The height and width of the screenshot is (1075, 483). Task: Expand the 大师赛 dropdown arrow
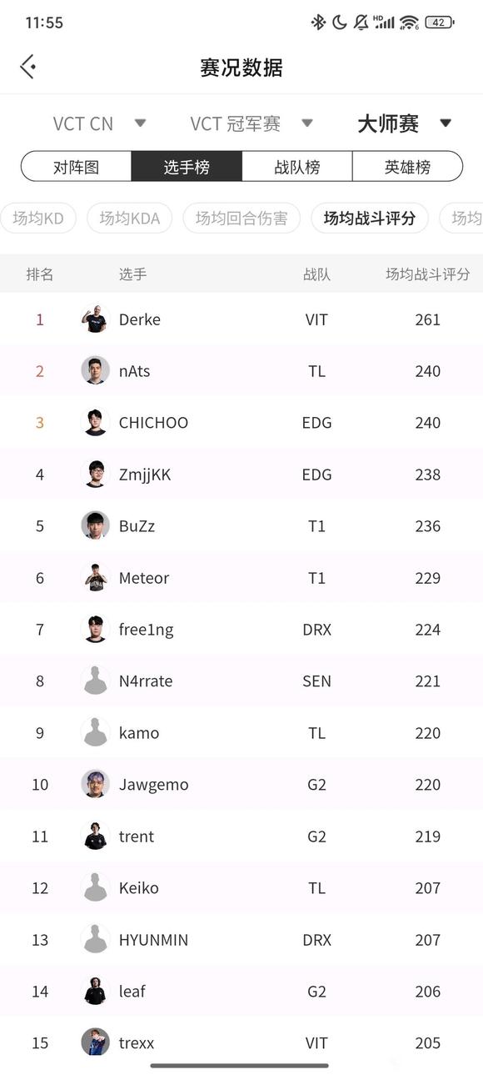click(446, 123)
